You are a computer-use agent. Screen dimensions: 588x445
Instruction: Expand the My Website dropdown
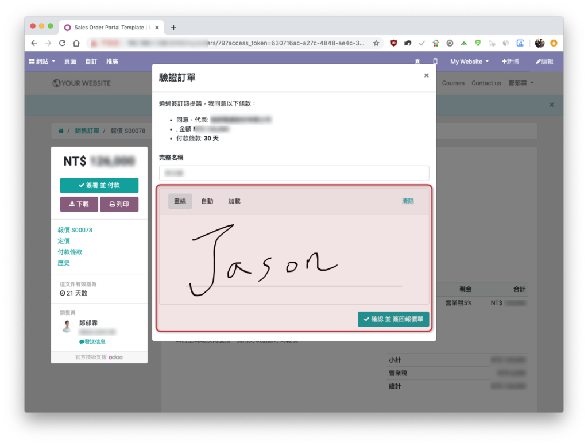(470, 61)
